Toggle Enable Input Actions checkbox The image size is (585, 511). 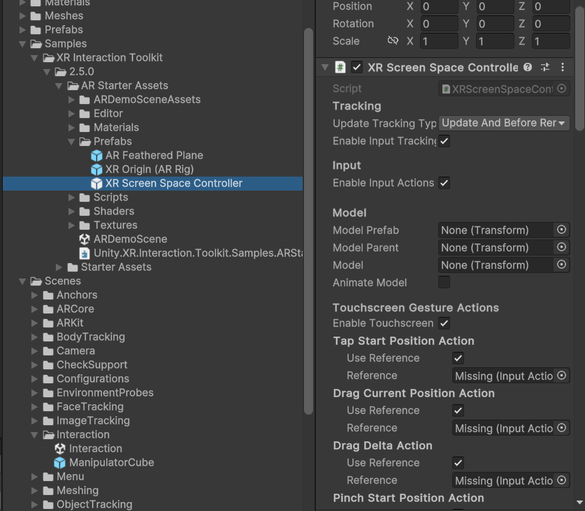pyautogui.click(x=444, y=183)
